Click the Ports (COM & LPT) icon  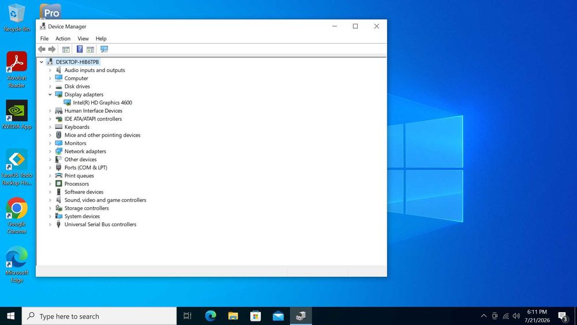[x=58, y=167]
